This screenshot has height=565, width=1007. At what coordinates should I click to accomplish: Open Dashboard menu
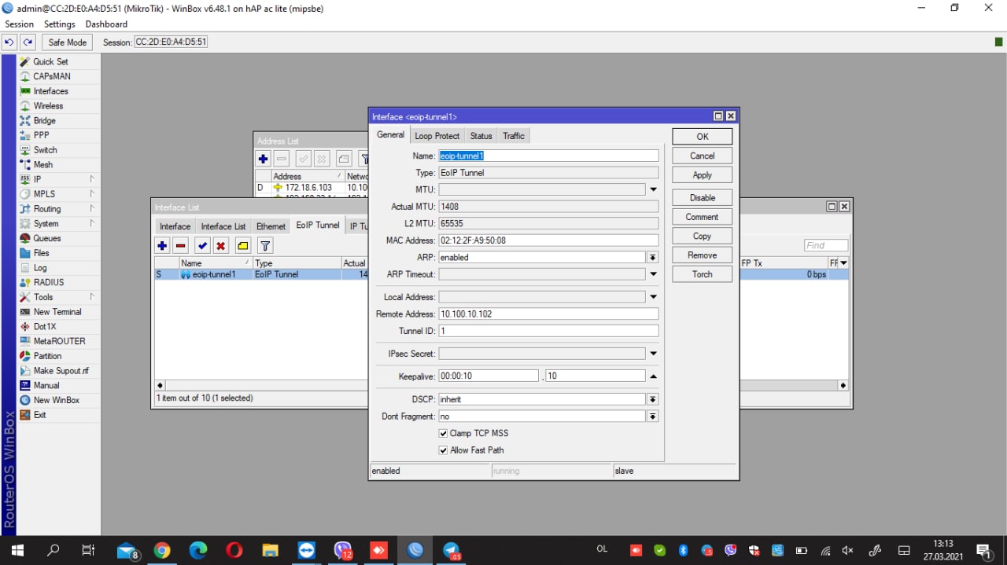click(106, 24)
